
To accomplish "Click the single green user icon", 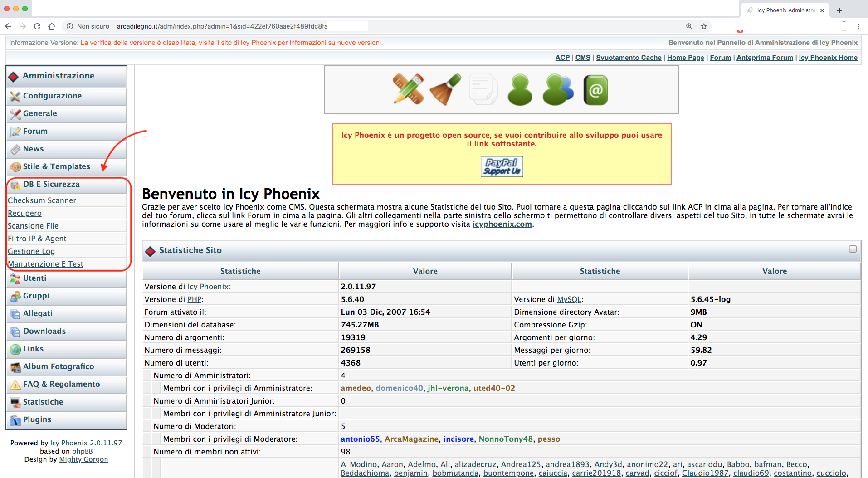I will click(x=520, y=90).
